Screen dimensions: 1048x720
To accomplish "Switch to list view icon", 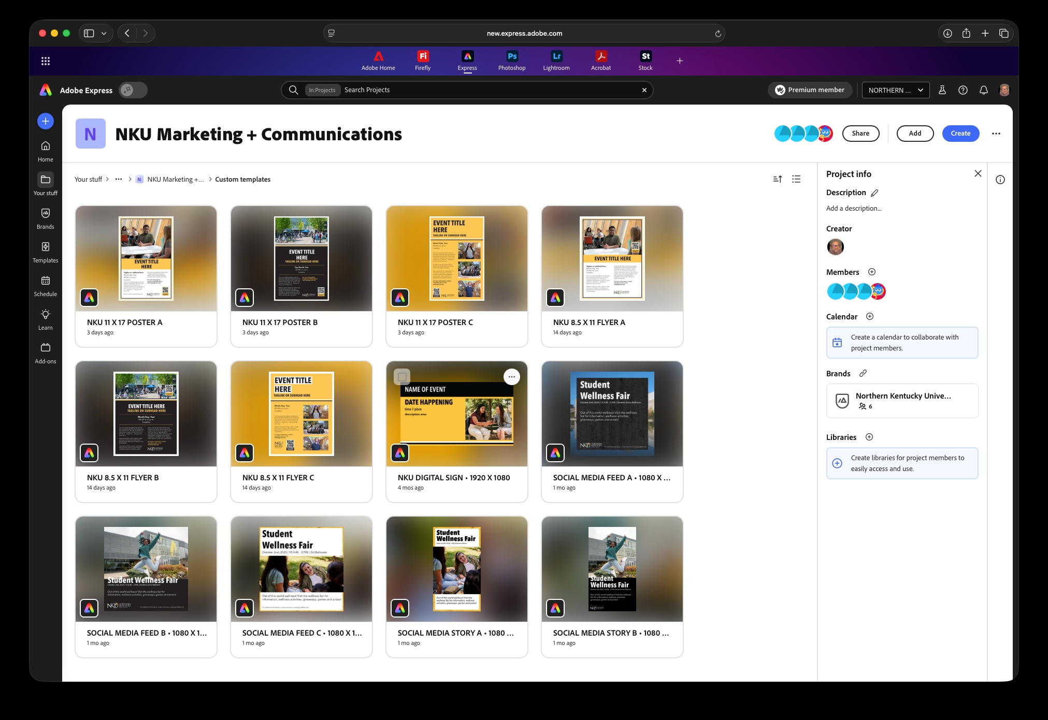I will click(796, 179).
